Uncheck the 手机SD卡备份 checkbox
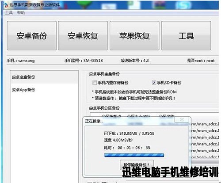The image size is (221, 183). point(154,83)
